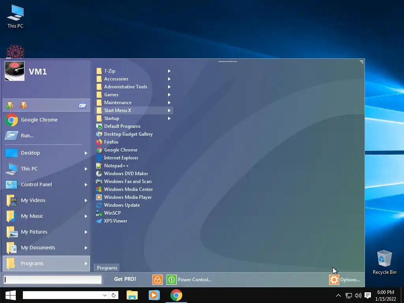Click the volume speaker tray icon
This screenshot has width=404, height=303.
click(358, 296)
